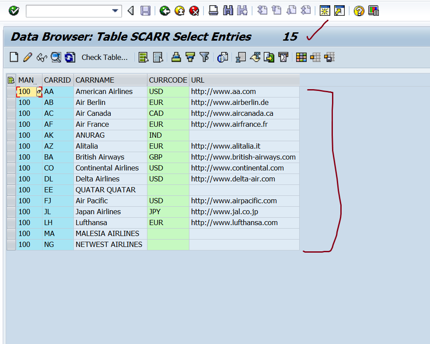Click the Change pencil icon

pyautogui.click(x=28, y=57)
